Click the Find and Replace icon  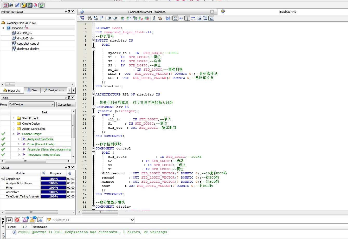coord(95,18)
